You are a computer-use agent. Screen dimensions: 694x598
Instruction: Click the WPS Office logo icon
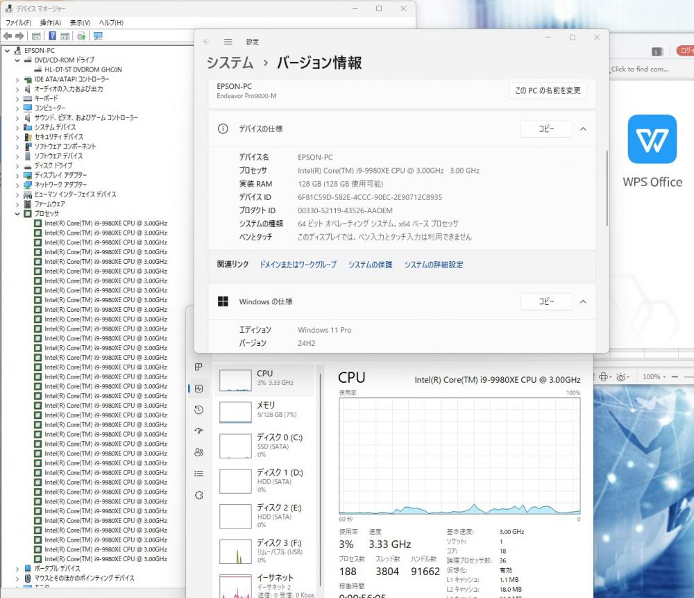click(652, 139)
